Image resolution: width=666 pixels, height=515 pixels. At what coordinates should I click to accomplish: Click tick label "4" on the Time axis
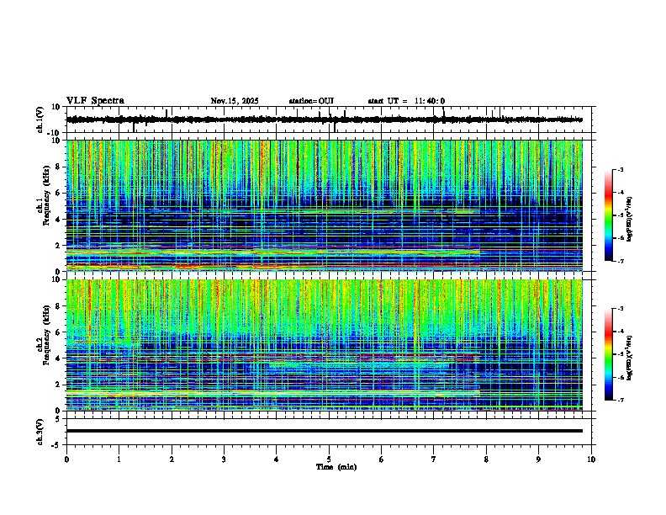277,459
